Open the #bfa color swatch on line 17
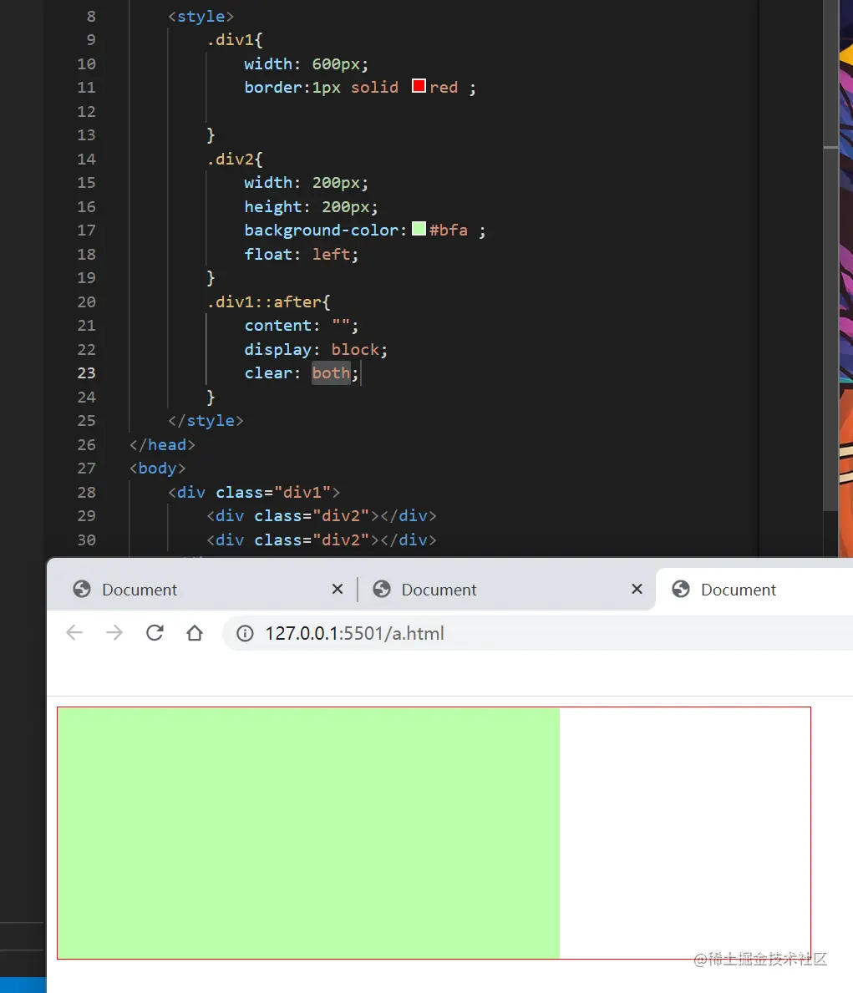Screen dimensions: 853x993 click(419, 229)
